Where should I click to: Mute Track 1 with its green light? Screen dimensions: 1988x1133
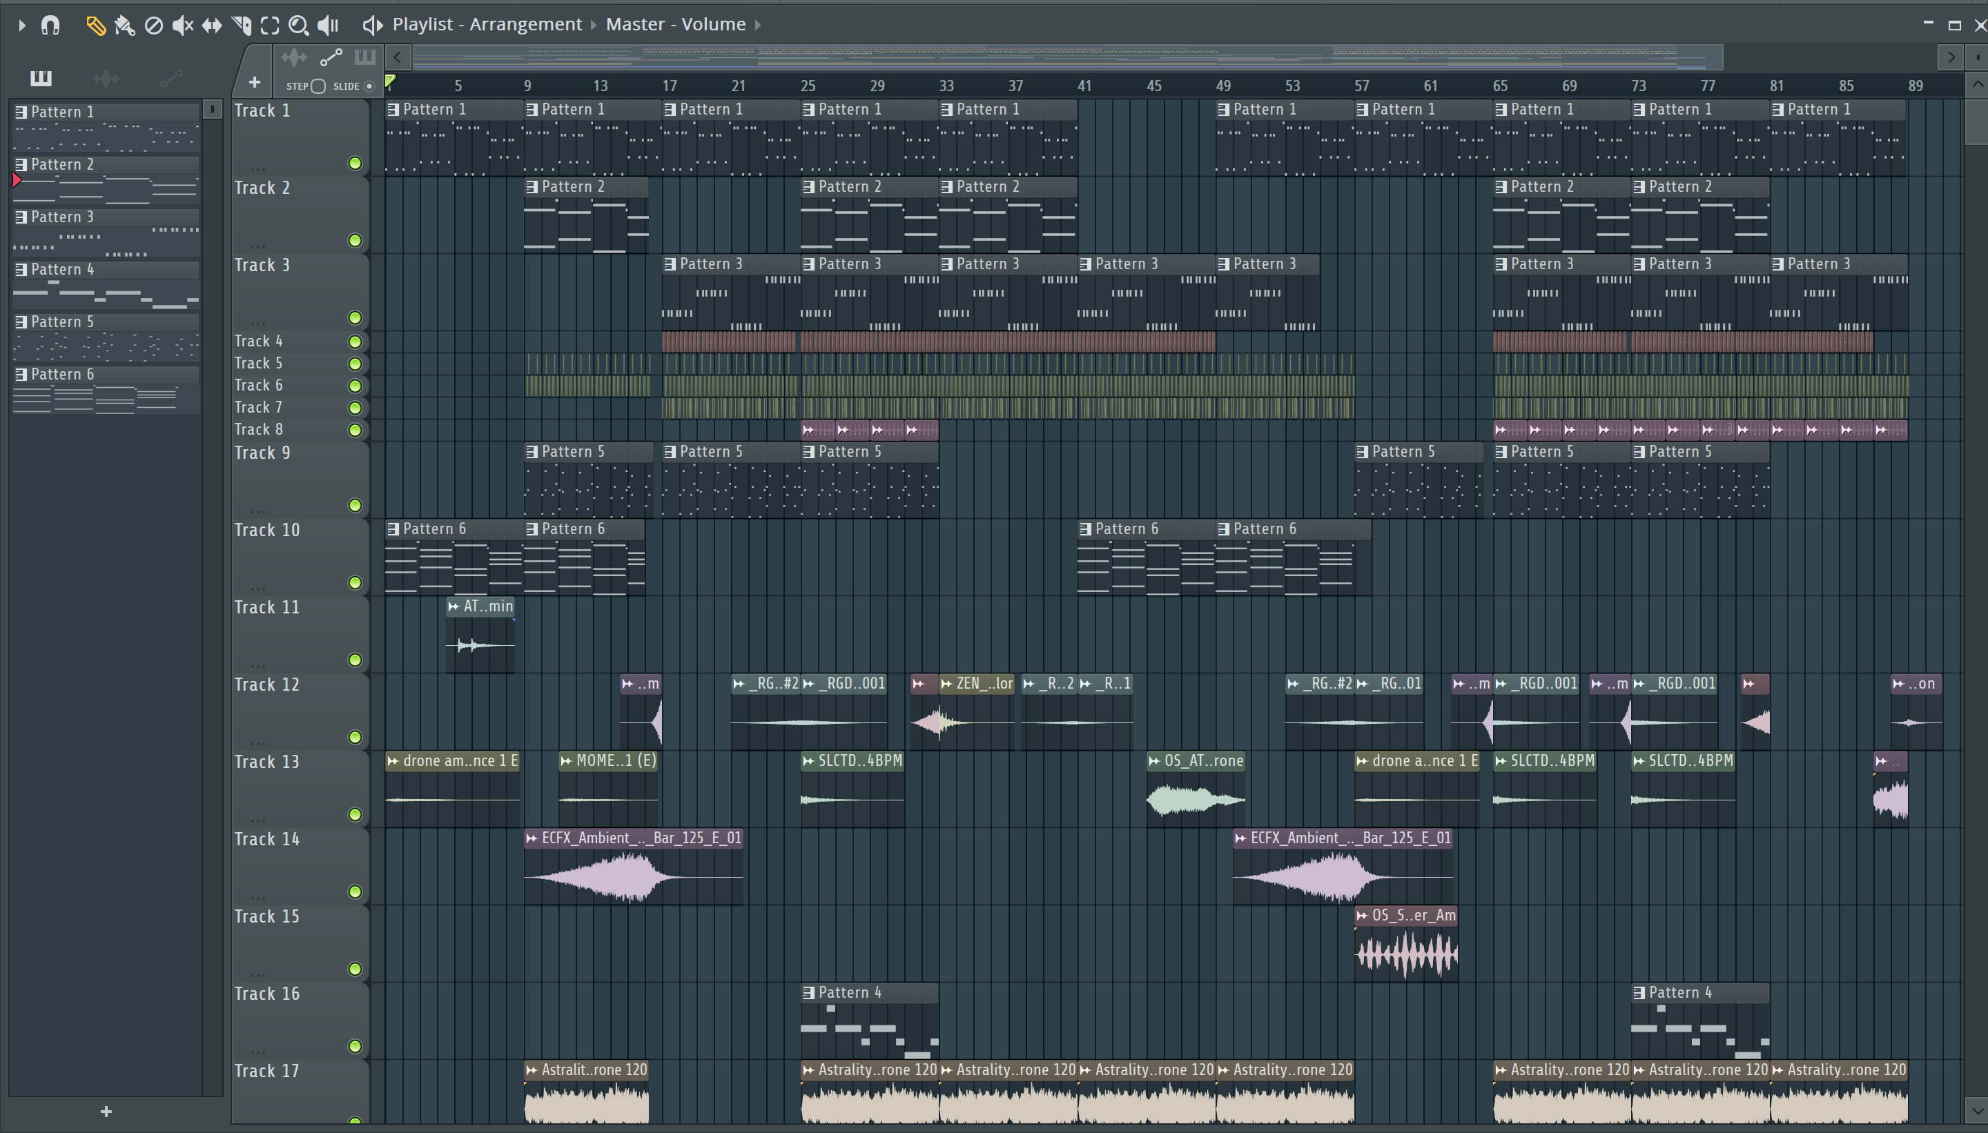355,164
